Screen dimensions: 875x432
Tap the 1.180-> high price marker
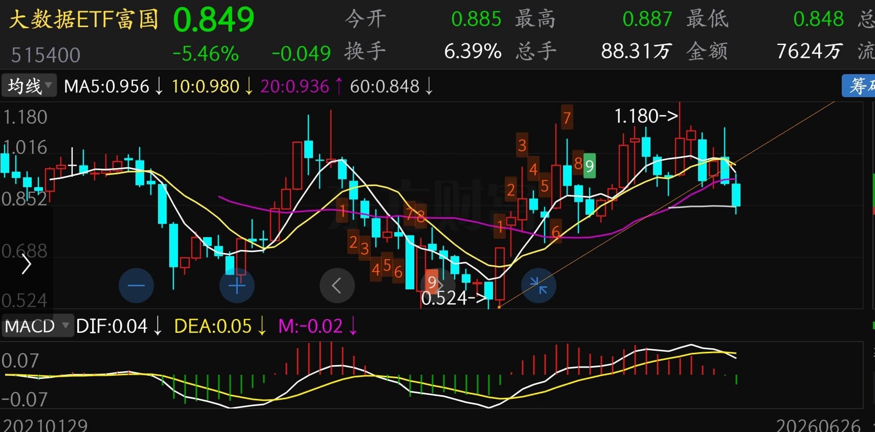coord(646,116)
